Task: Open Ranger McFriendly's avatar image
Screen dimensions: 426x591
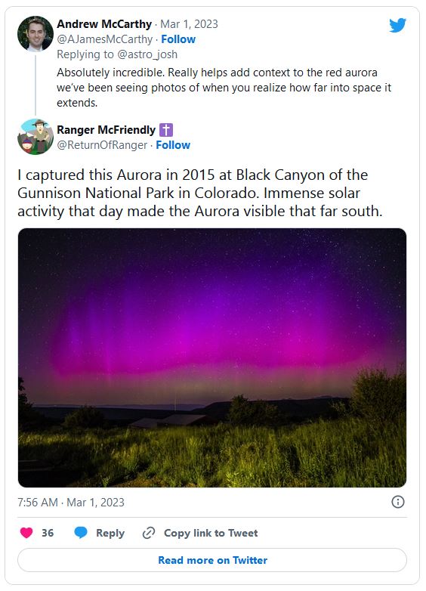Action: click(x=35, y=137)
